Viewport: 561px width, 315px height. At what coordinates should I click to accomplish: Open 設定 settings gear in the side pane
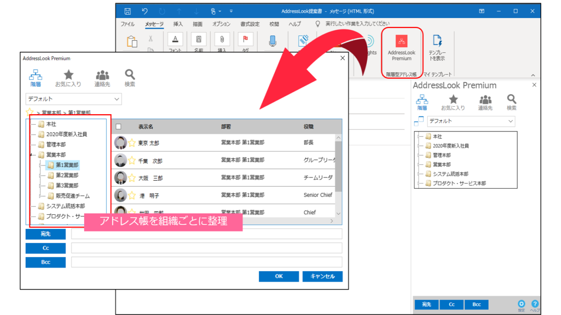(x=521, y=305)
